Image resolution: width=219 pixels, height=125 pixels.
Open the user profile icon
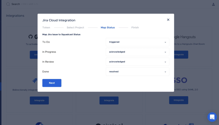213,4
